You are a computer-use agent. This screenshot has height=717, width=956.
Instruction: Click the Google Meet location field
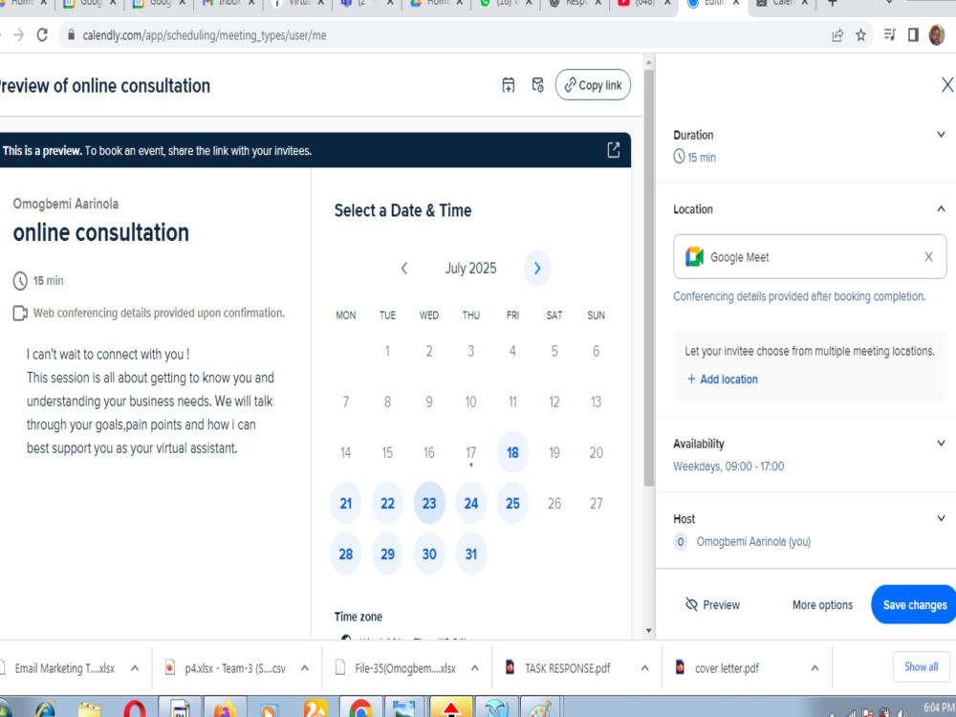(x=810, y=256)
